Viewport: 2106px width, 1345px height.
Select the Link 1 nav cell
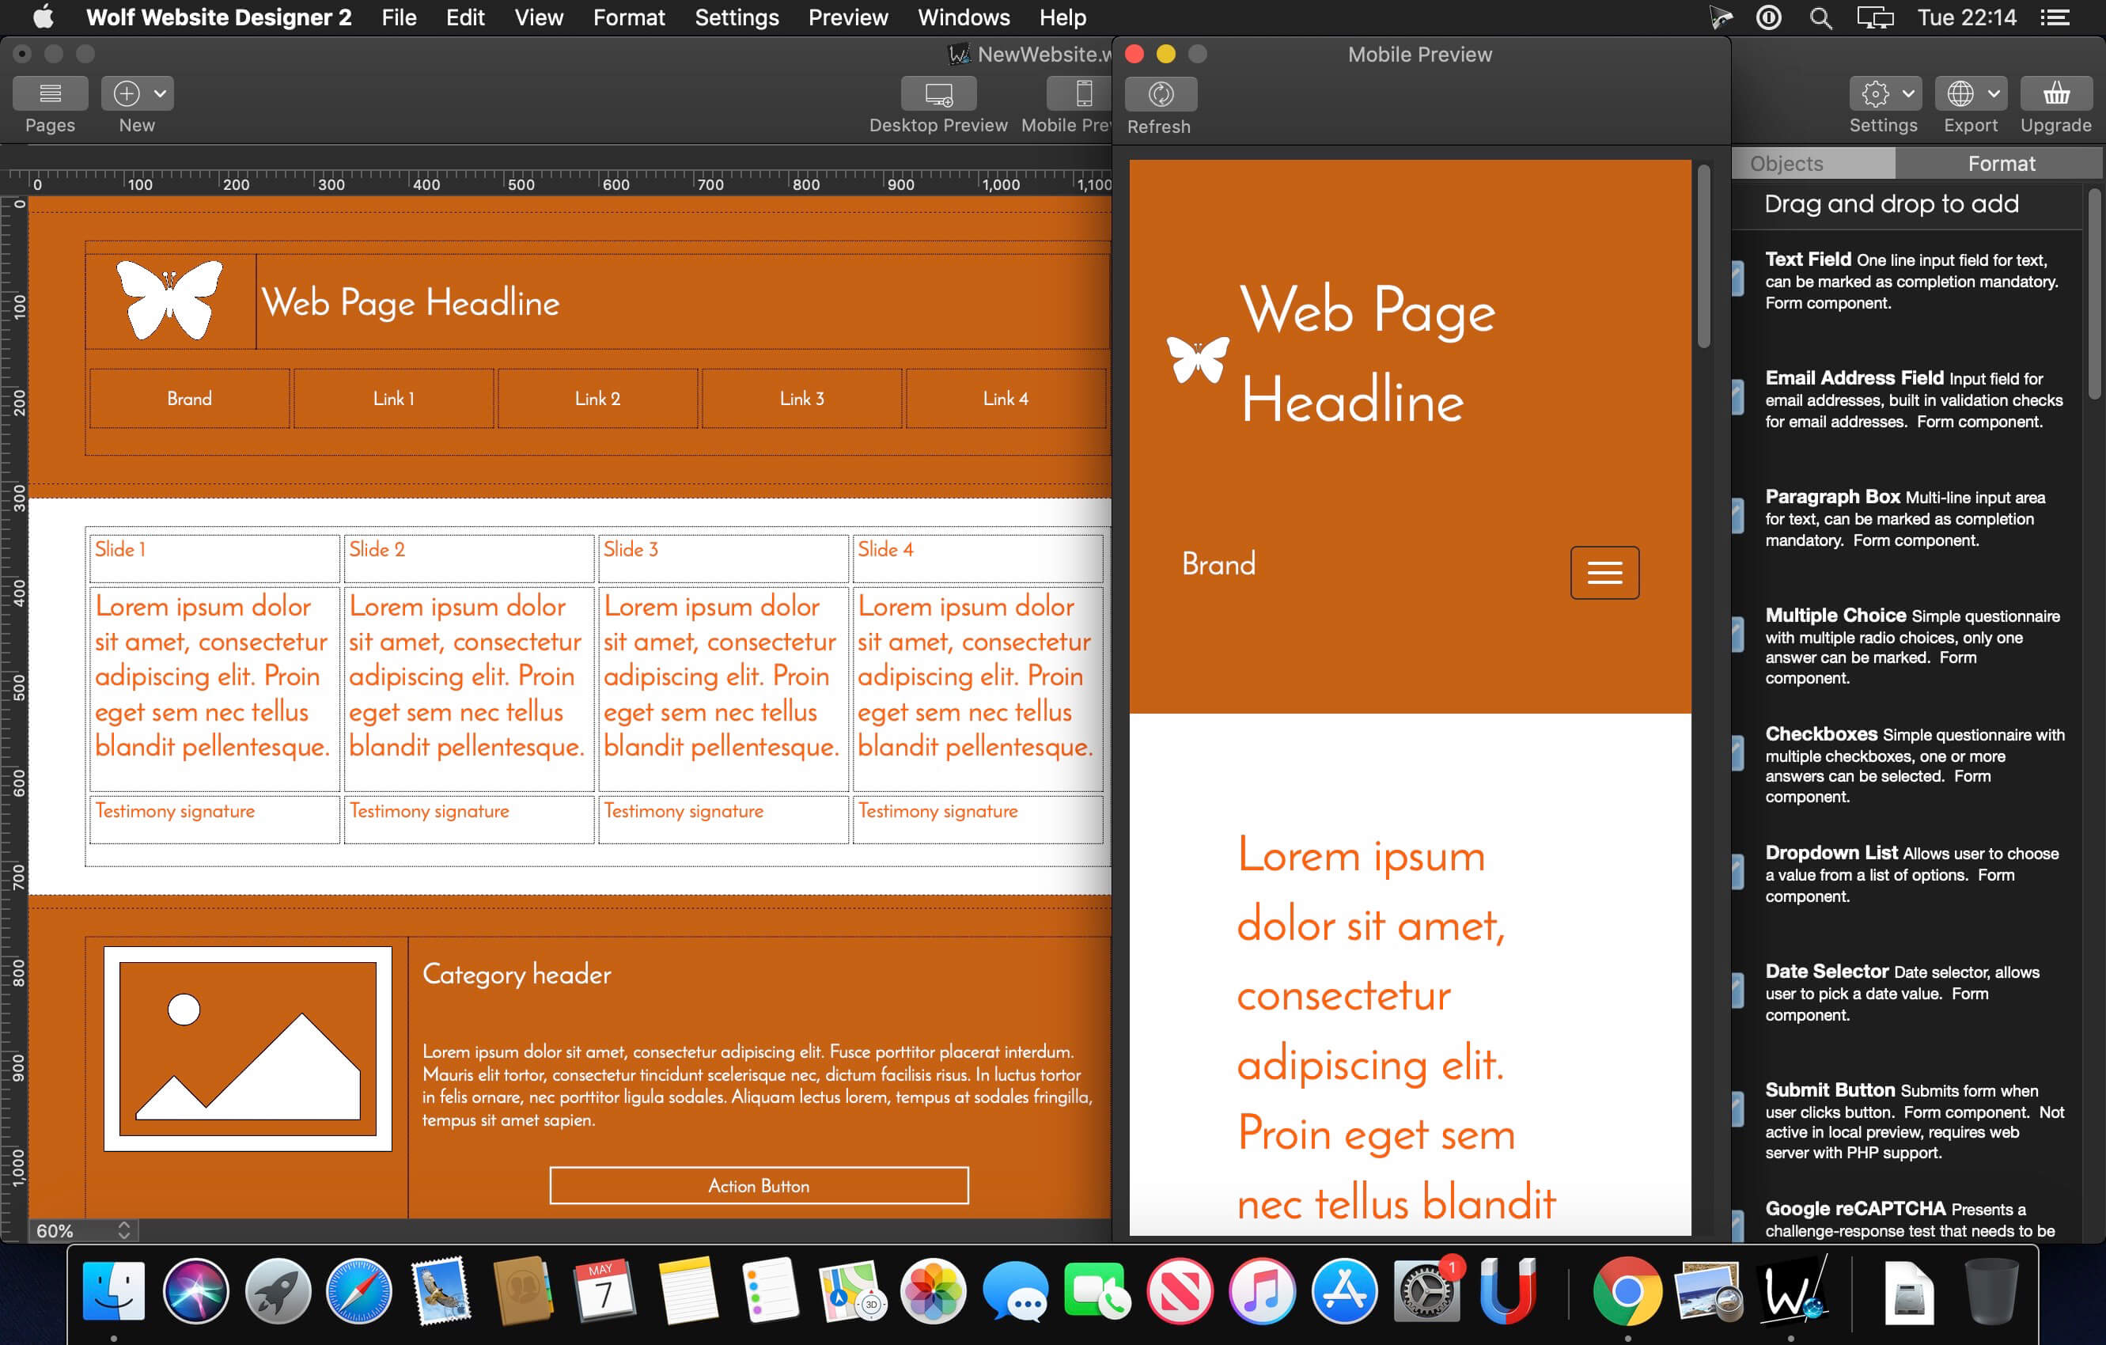[x=393, y=399]
